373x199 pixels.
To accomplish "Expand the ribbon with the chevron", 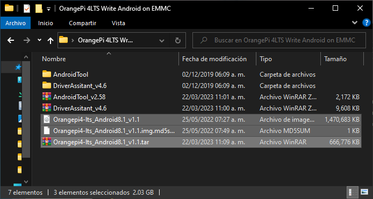I will pyautogui.click(x=355, y=23).
